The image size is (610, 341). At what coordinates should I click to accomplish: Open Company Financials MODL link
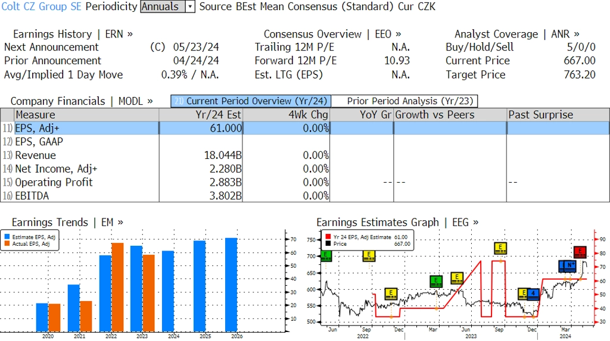click(81, 101)
